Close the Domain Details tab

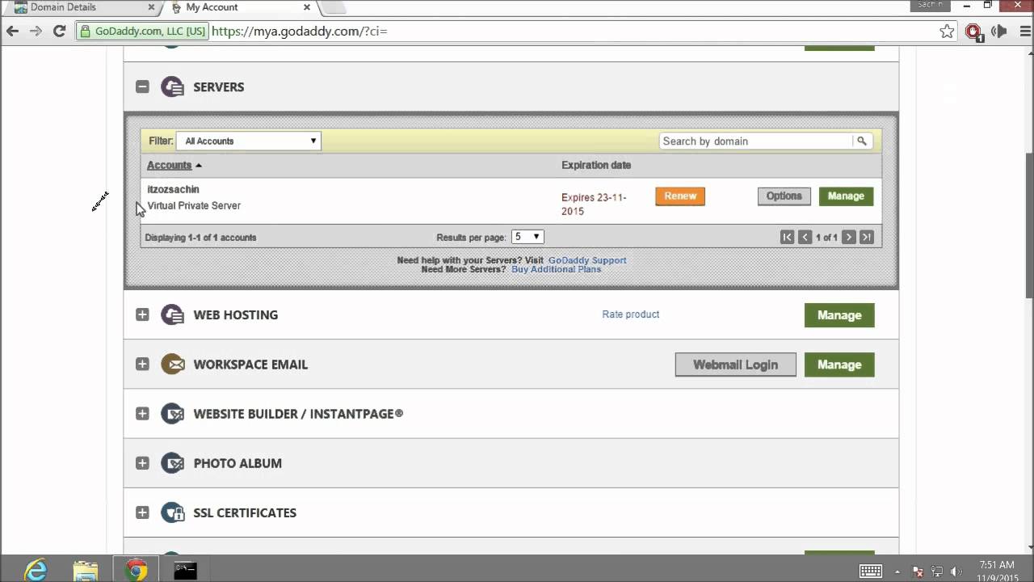151,7
